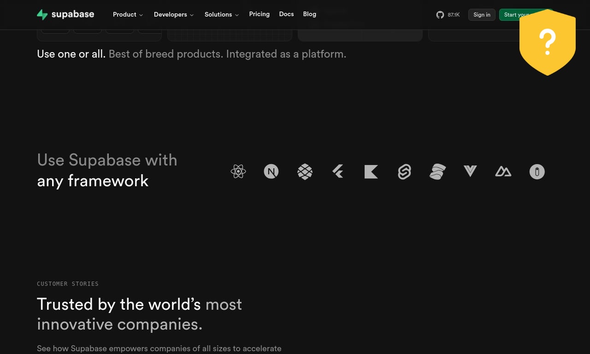Click the yellow shield question mark badge
Screen dimensions: 590x354
[548, 42]
